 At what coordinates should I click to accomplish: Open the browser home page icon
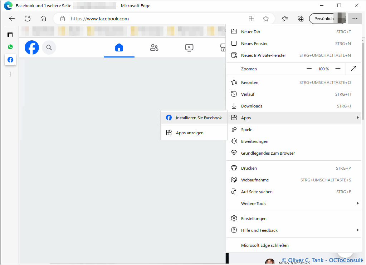tap(43, 19)
